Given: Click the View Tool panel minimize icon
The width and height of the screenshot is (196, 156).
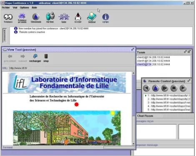Looking at the screenshot, I should [133, 49].
